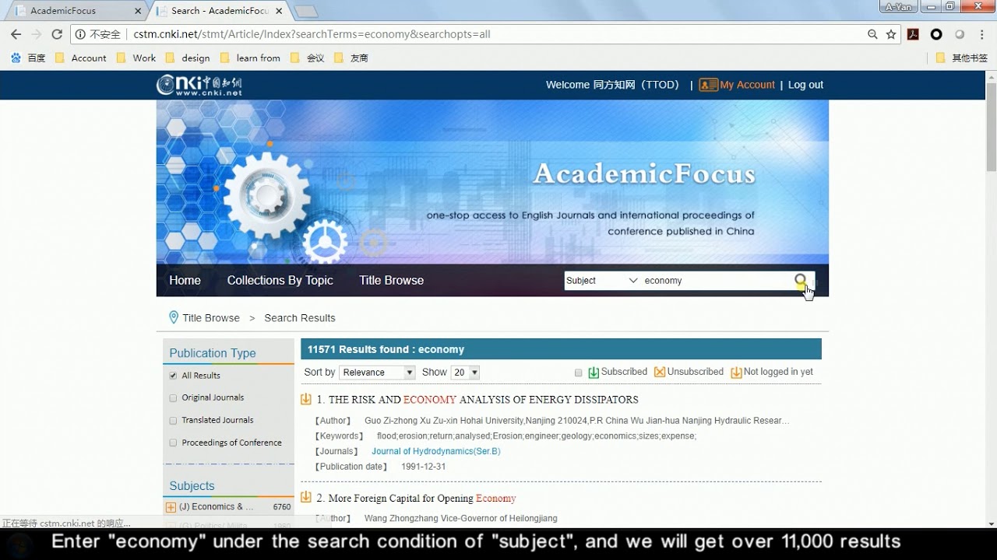This screenshot has height=560, width=997.
Task: Open the 百度 bookmark
Action: pyautogui.click(x=28, y=58)
